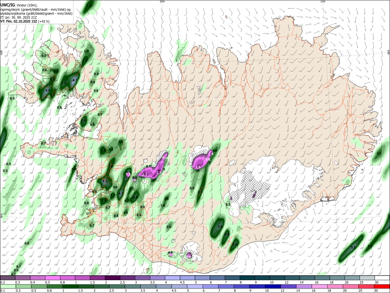Pick the mauve first swatch of the snow legend
The width and height of the screenshot is (390, 293).
[x=8, y=278]
